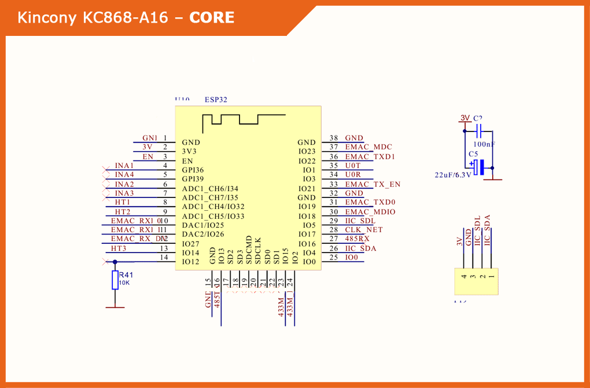Screen dimensions: 590x388
Task: Click the INA4 net label at pin 5
Action: (x=124, y=174)
